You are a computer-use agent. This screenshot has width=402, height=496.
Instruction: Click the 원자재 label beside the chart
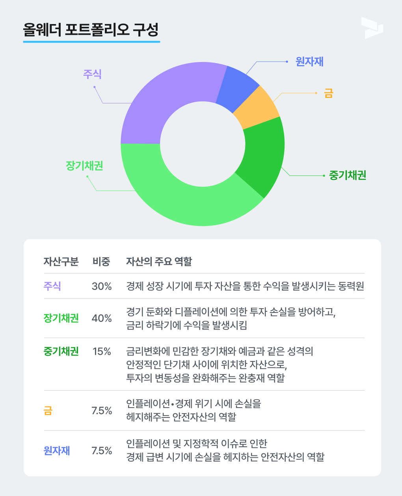click(309, 62)
